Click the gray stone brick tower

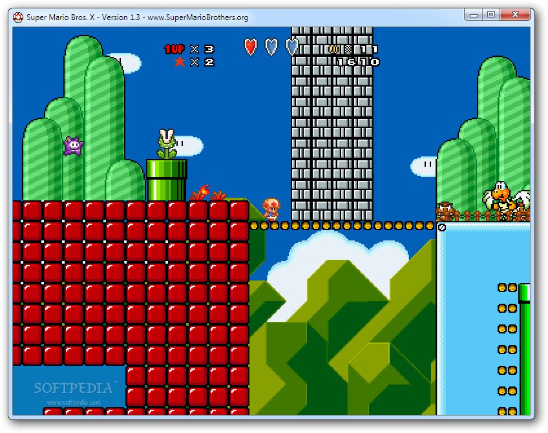click(332, 123)
